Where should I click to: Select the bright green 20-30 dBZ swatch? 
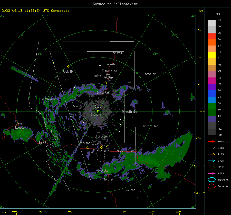click(x=211, y=106)
